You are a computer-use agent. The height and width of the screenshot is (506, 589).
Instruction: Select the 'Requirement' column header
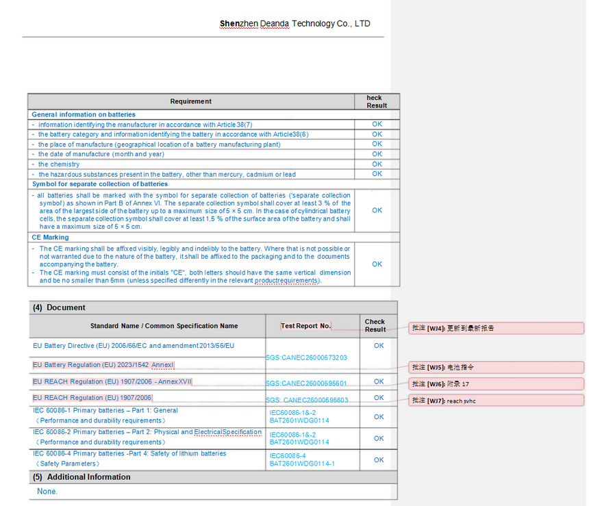point(191,101)
